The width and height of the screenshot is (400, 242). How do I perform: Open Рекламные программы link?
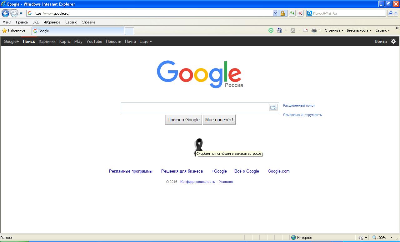131,171
